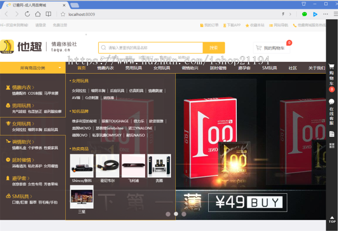Open 网站导航 site navigation link
Screen dimensions: 338x231
[x=278, y=25]
